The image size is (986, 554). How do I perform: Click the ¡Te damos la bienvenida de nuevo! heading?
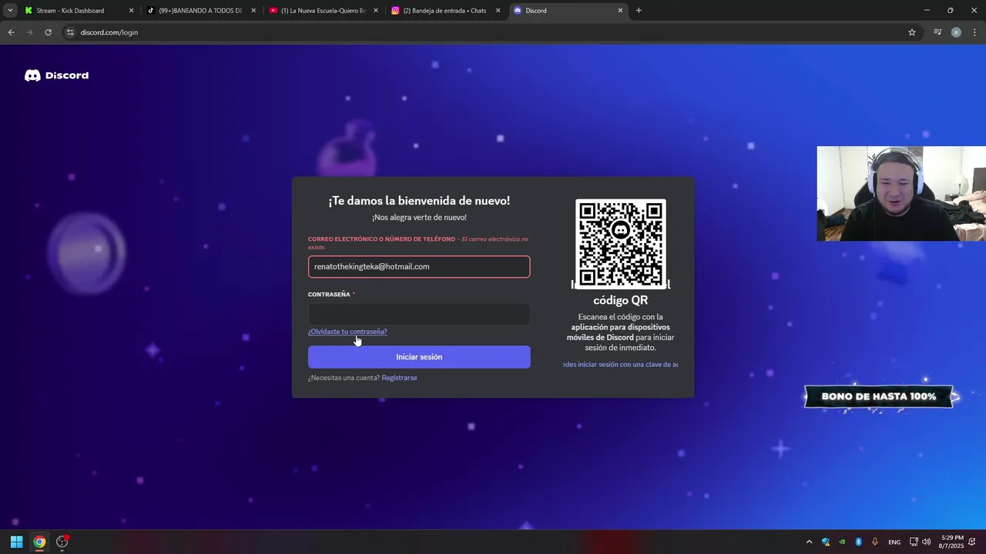click(419, 201)
